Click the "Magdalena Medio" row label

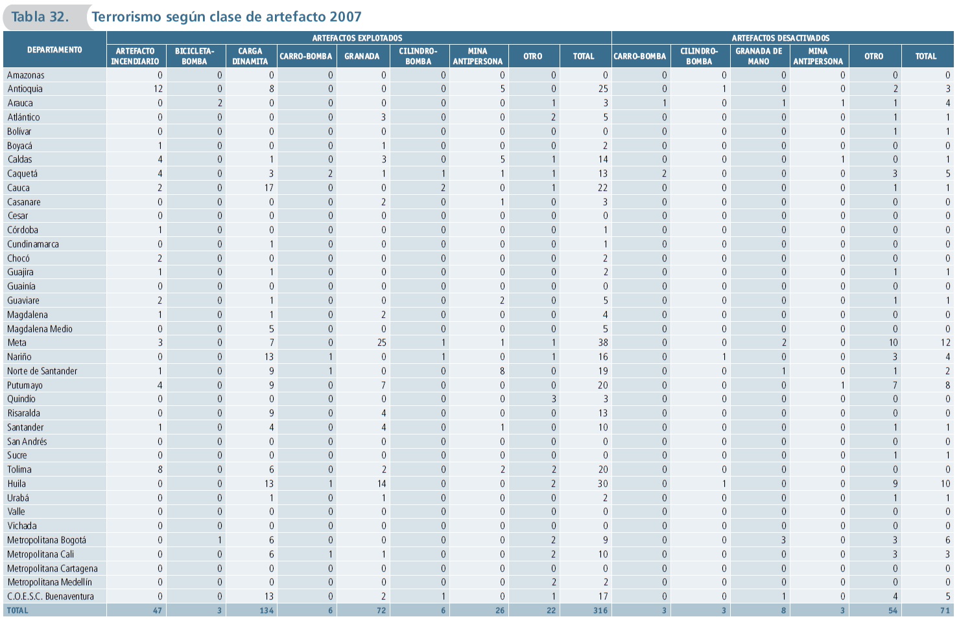(40, 329)
